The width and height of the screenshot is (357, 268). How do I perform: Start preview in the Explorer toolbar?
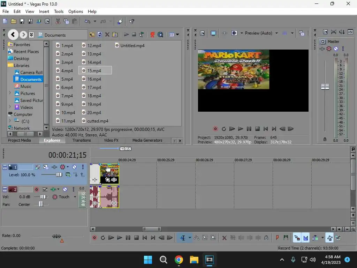[126, 35]
